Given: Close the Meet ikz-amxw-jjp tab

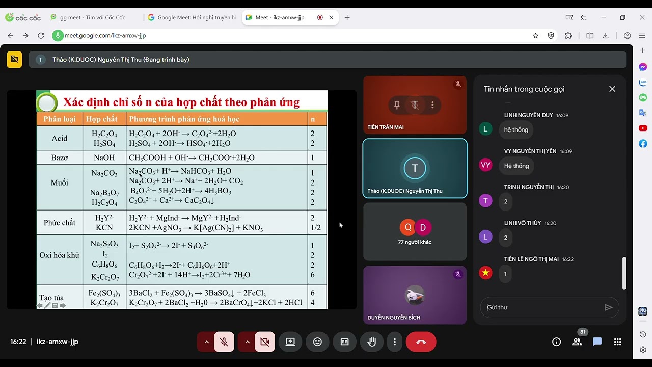Looking at the screenshot, I should [x=331, y=17].
